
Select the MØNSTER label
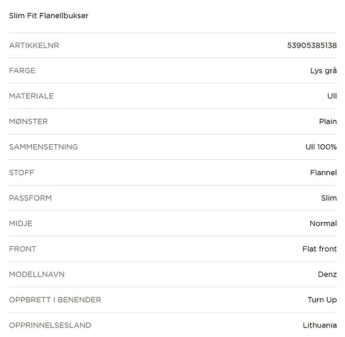click(28, 121)
